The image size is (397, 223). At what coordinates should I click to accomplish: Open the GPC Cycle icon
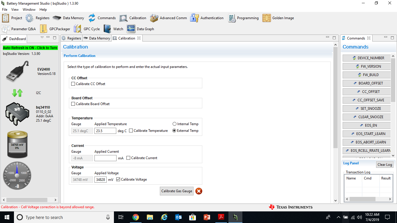tap(78, 29)
